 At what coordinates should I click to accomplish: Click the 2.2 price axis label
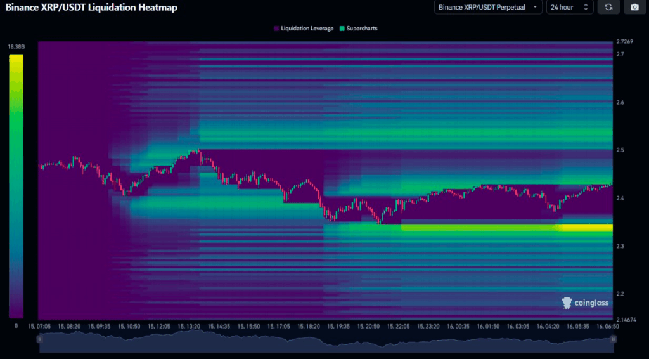(620, 294)
